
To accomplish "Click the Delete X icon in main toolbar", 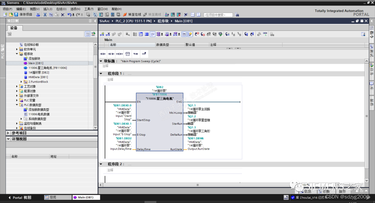I will 62,15.
